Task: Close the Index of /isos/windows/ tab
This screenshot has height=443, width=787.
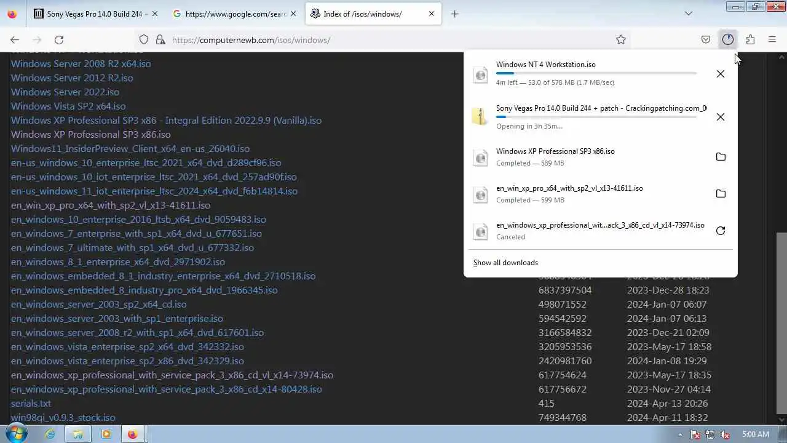Action: tap(432, 14)
